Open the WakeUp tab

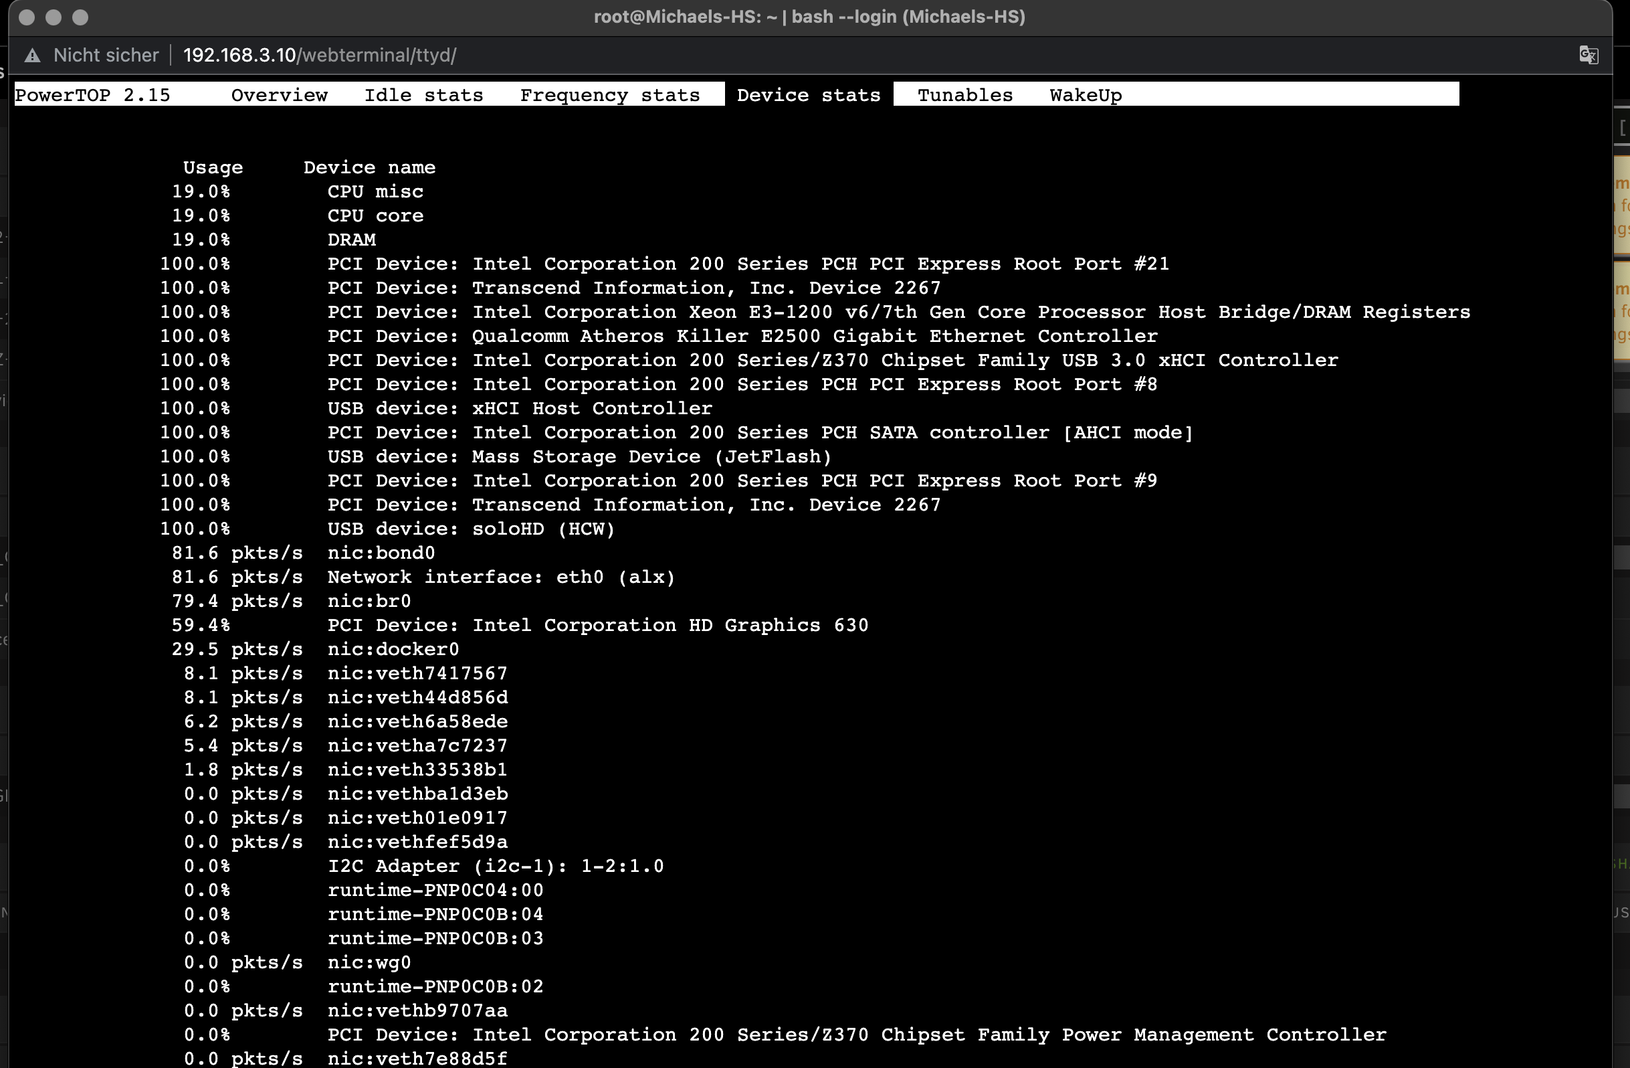point(1086,94)
